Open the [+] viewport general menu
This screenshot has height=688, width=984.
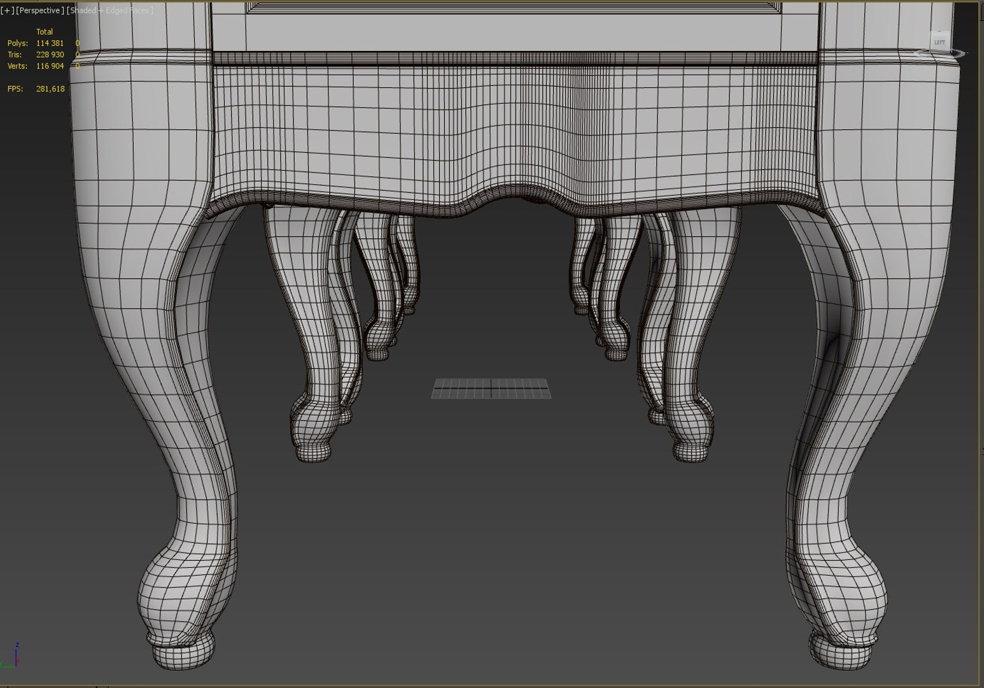click(7, 10)
